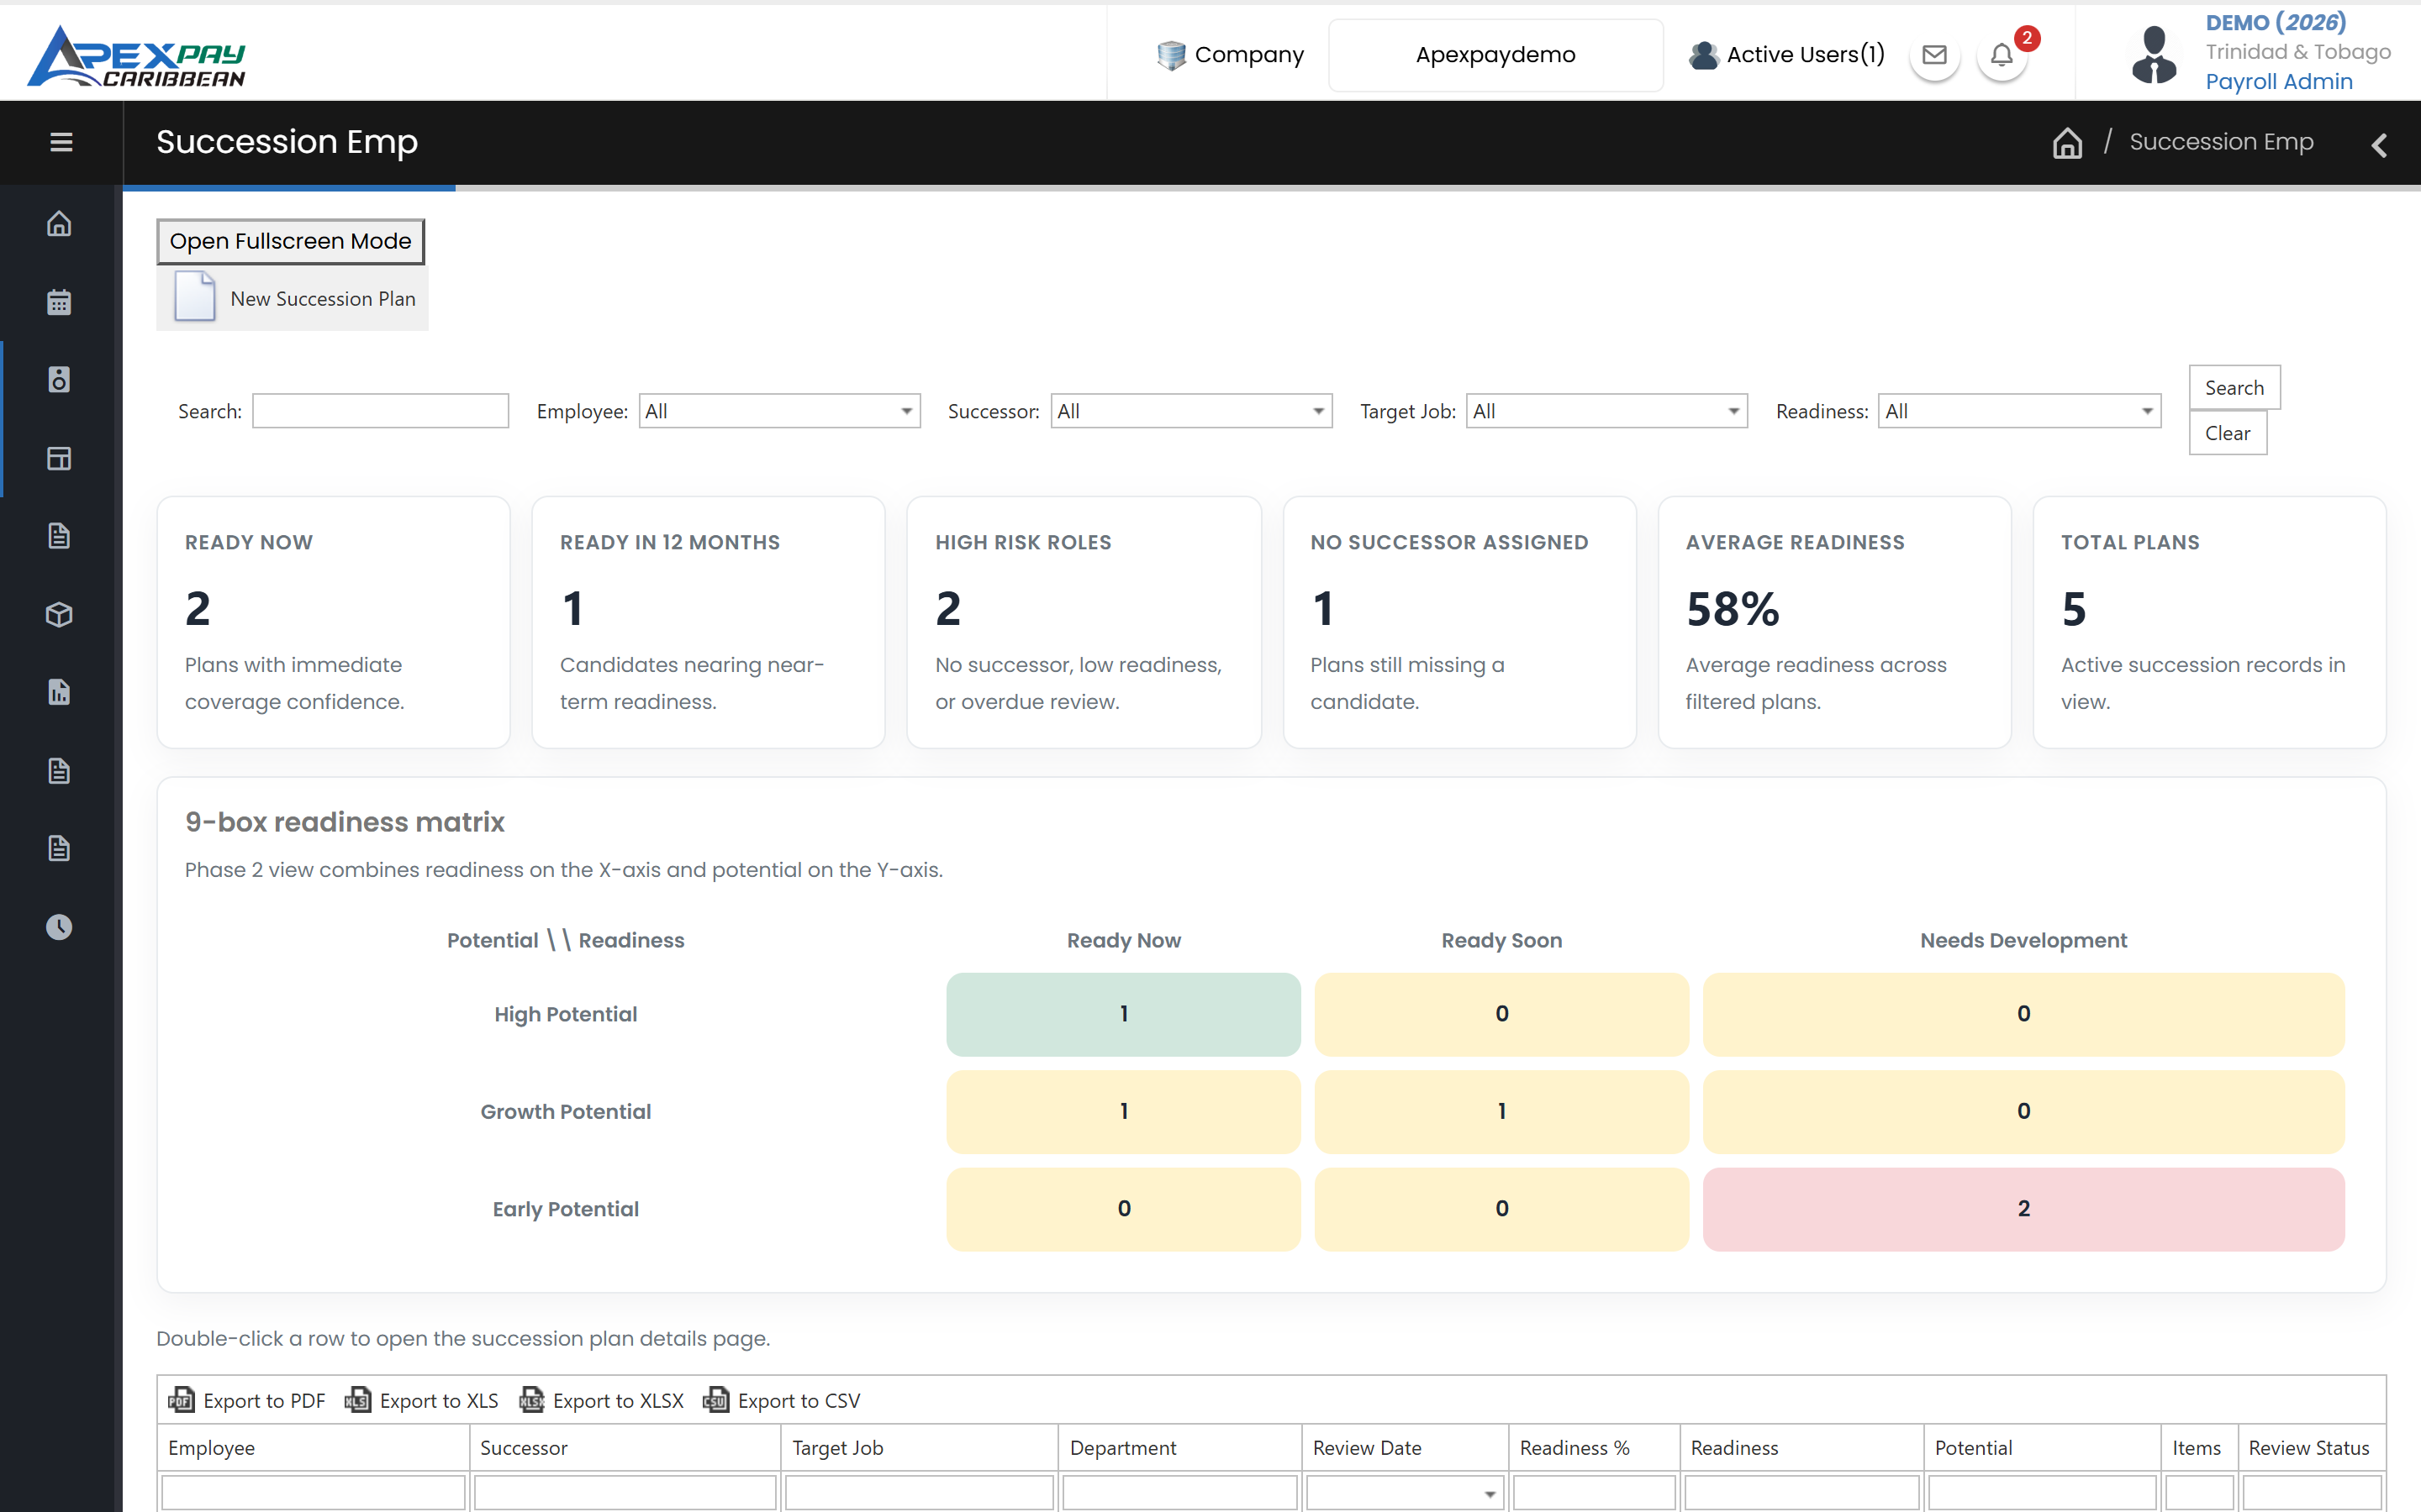The width and height of the screenshot is (2421, 1512).
Task: Click the clock icon in sidebar
Action: (59, 927)
